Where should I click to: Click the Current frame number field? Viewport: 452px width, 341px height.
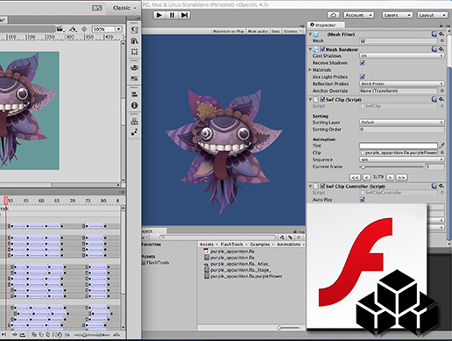point(434,167)
